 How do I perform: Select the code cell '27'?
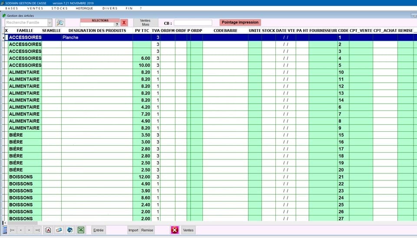click(343, 218)
